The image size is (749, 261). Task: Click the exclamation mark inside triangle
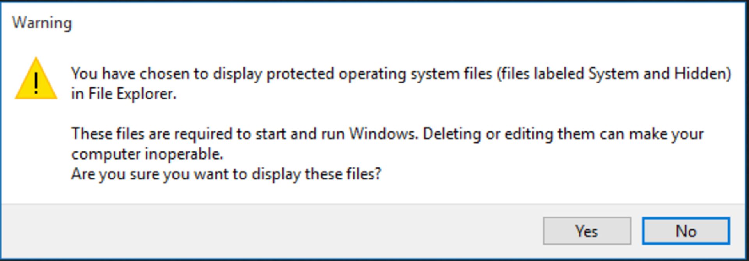point(36,83)
